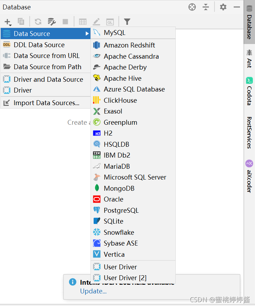This screenshot has width=255, height=306.
Task: Select Sybase ASE data source
Action: pos(133,243)
